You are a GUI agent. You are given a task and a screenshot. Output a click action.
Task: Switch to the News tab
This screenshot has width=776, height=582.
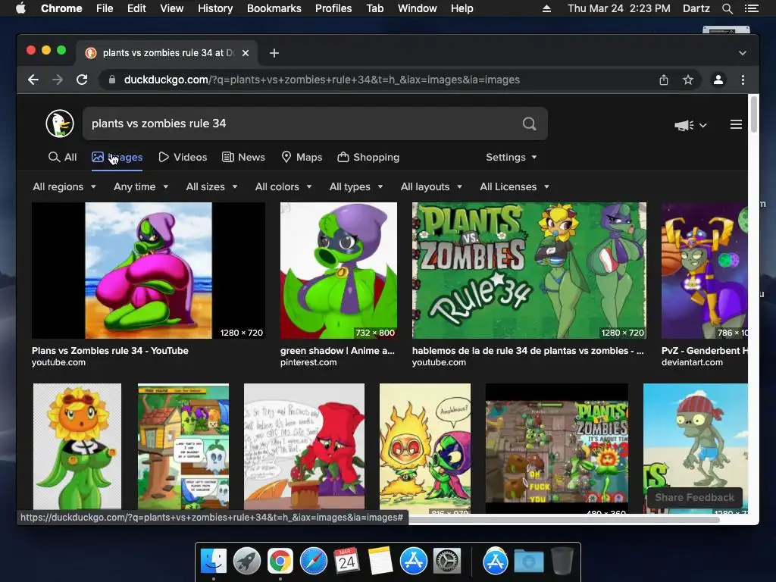pos(243,158)
